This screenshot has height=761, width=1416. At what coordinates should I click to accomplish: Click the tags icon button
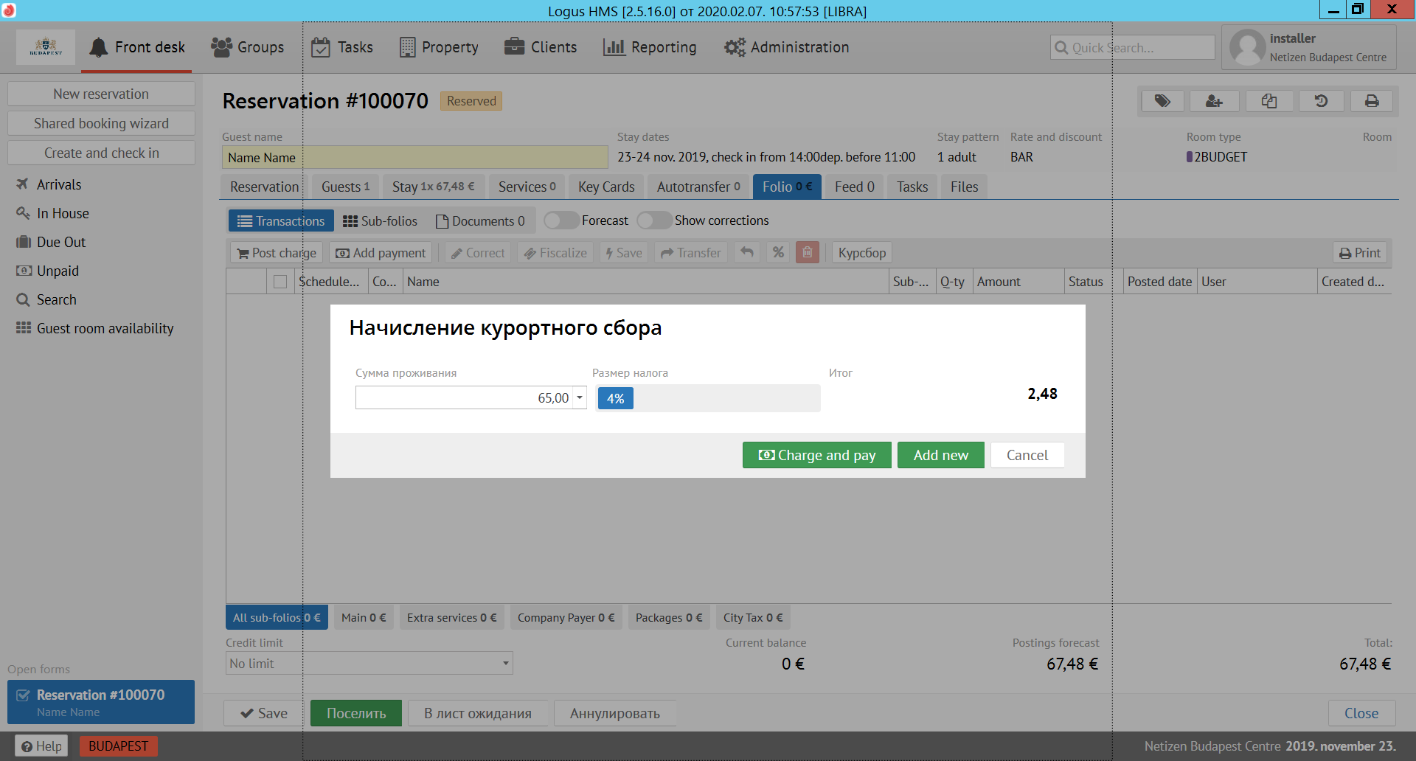(x=1162, y=101)
